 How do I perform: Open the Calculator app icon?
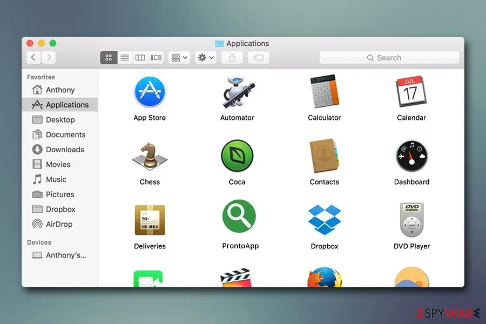coord(324,91)
